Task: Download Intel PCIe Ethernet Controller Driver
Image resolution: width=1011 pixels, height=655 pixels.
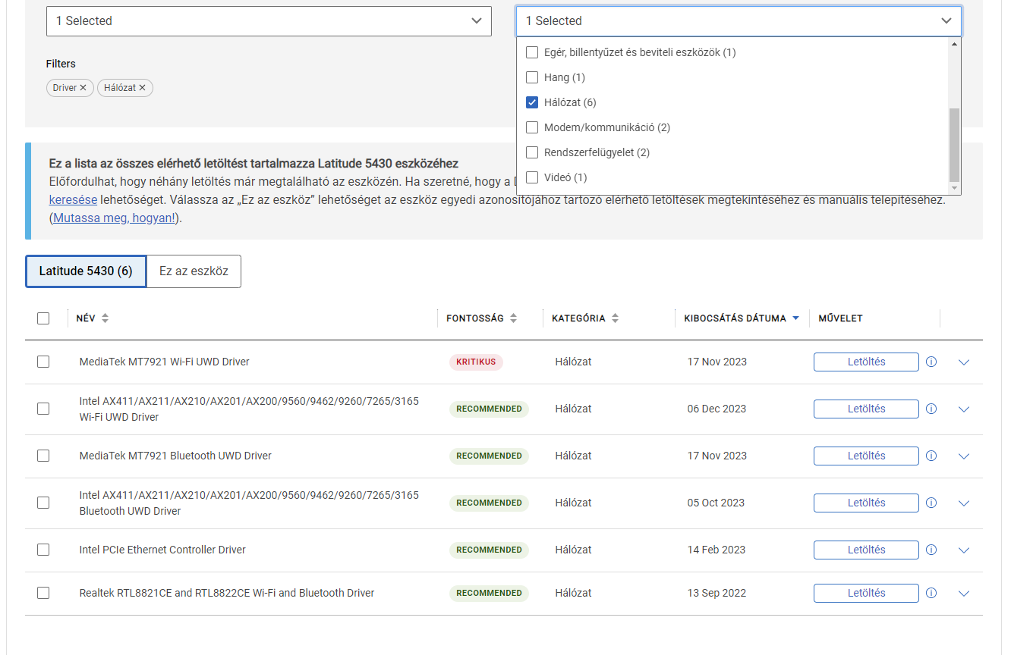Action: click(866, 550)
